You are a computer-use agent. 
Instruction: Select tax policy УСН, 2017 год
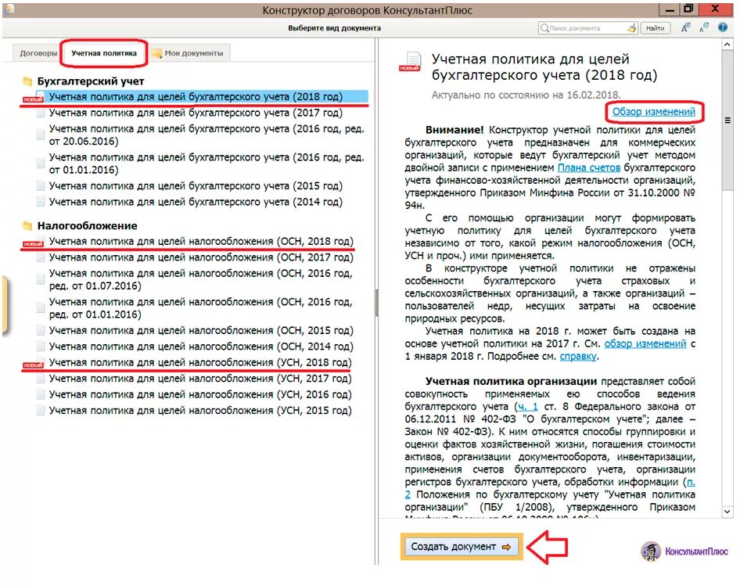point(200,379)
